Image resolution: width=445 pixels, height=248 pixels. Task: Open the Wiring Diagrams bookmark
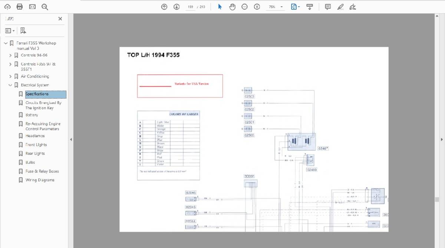click(x=40, y=180)
